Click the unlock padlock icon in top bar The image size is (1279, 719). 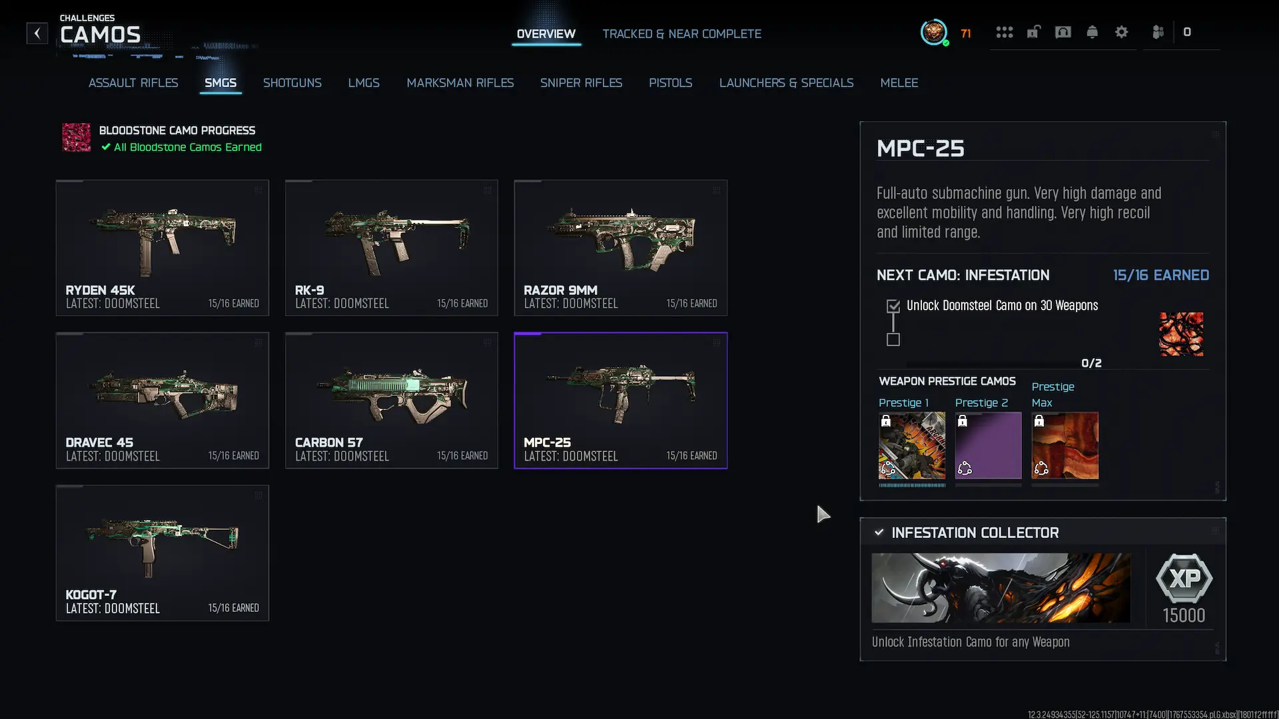[1033, 32]
